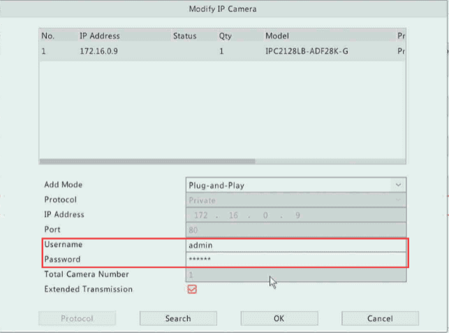Click the Username field containing admin
The image size is (449, 333).
(295, 246)
